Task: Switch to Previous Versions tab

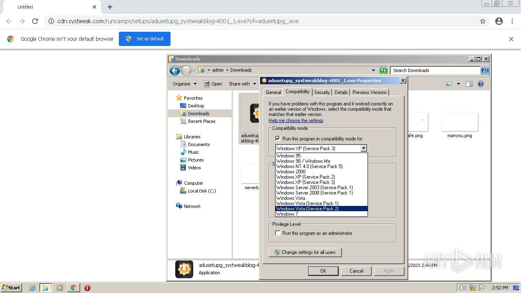Action: (370, 92)
